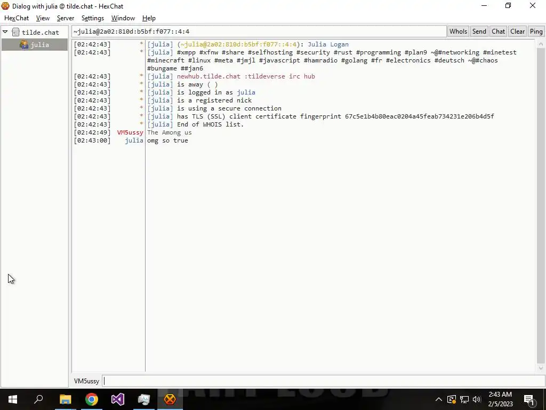Click the julia user icon
This screenshot has height=410, width=546.
(x=23, y=45)
